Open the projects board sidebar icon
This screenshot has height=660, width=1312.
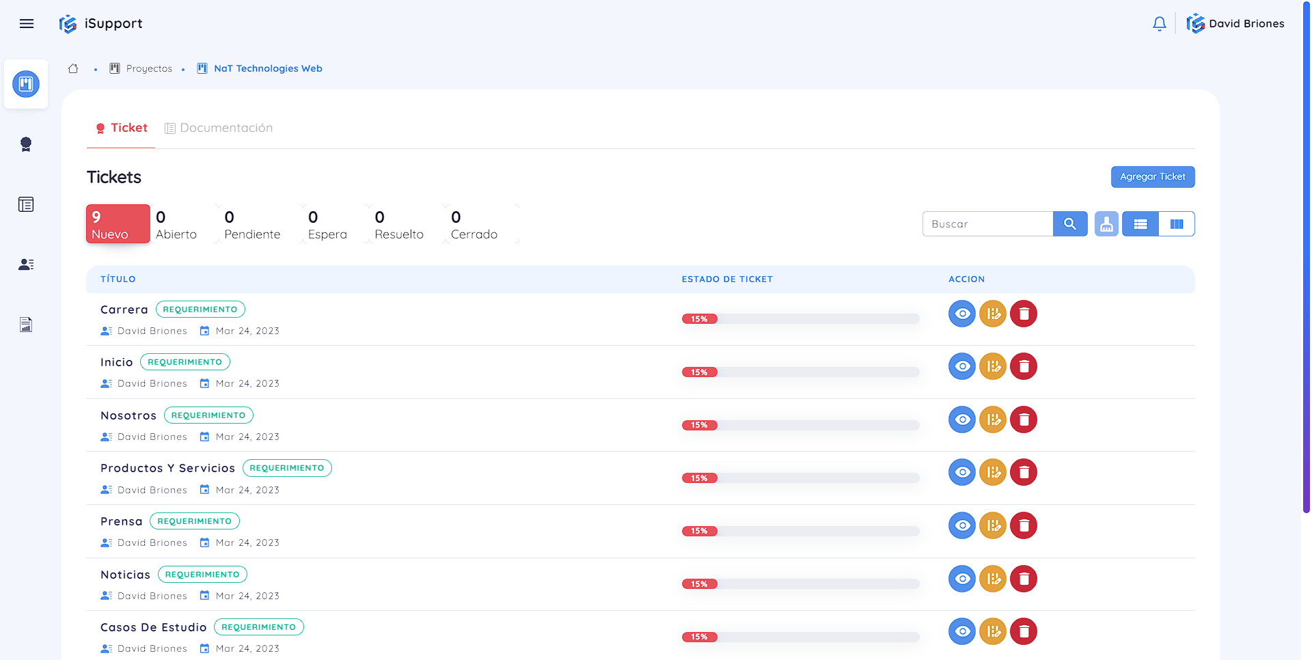tap(26, 84)
